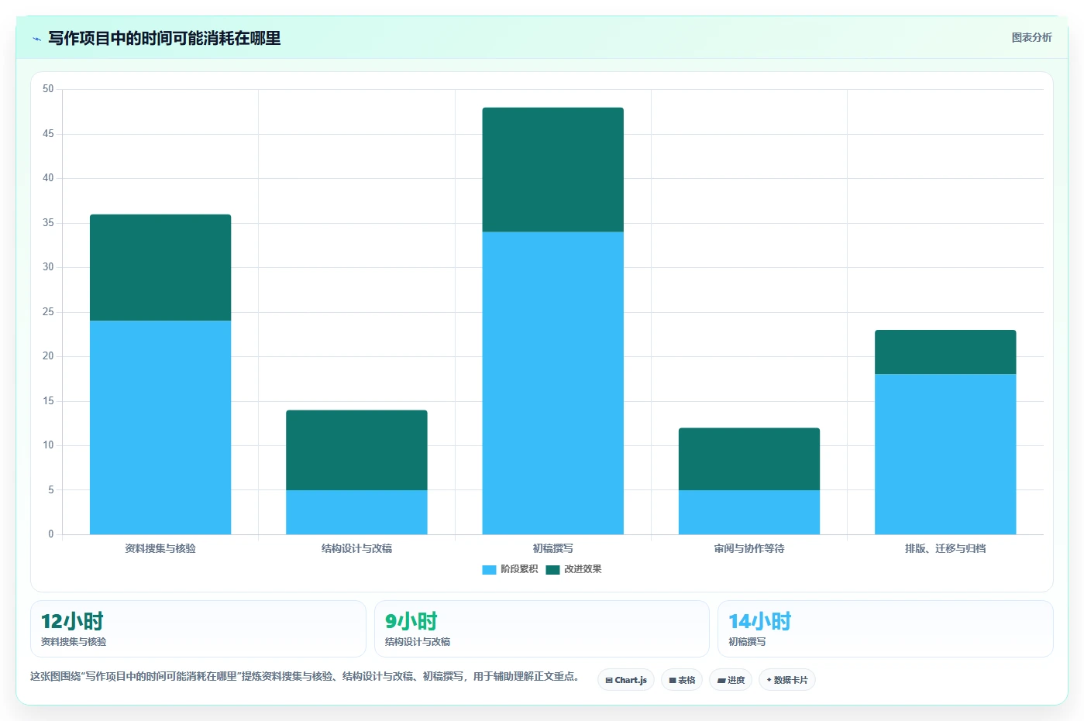The image size is (1084, 721).
Task: Click the blue segment of 排版、迁移与归档 bar
Action: pos(945,454)
